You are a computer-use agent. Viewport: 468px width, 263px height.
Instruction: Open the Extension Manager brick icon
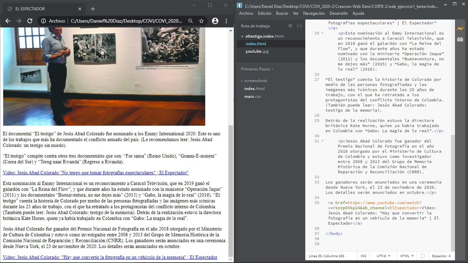click(459, 39)
